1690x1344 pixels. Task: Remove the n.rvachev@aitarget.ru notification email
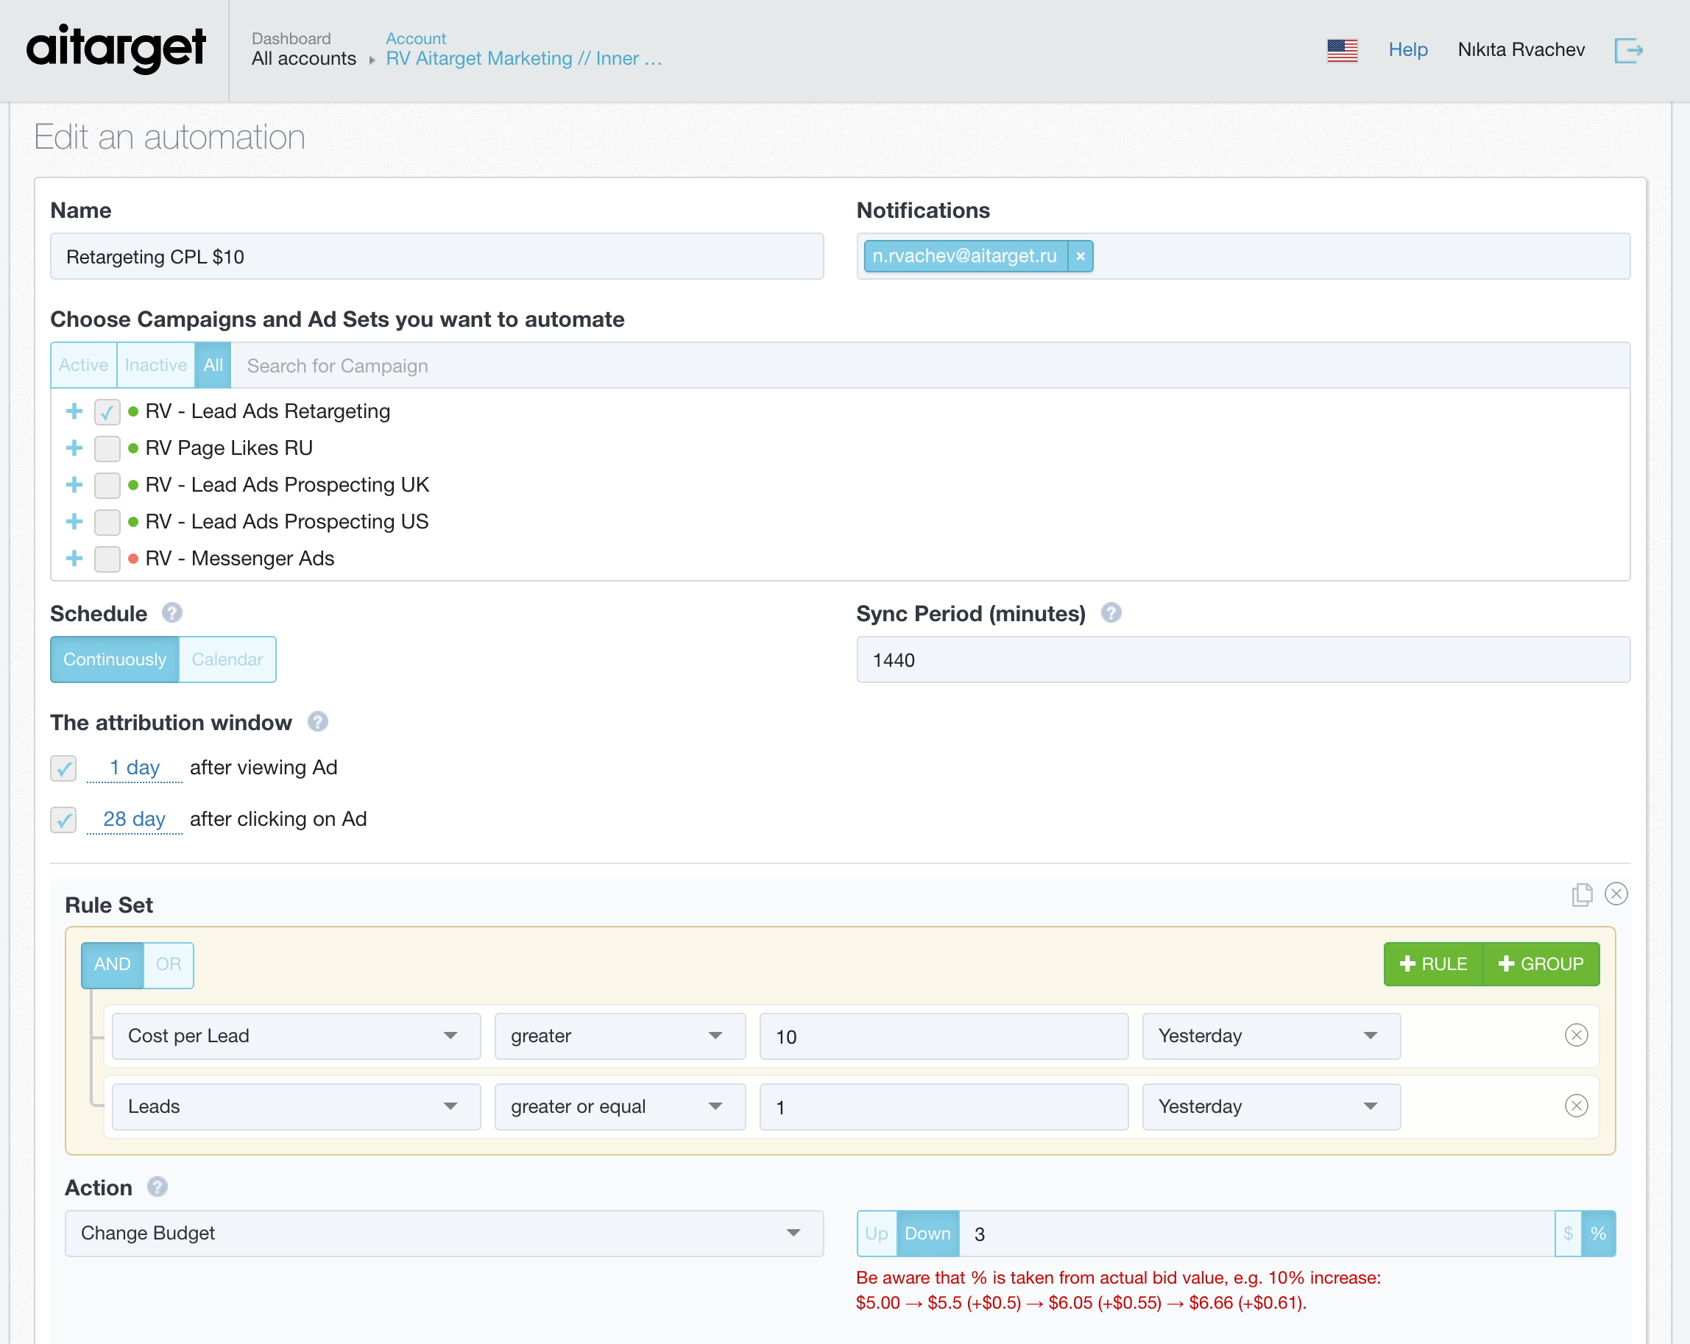1080,256
